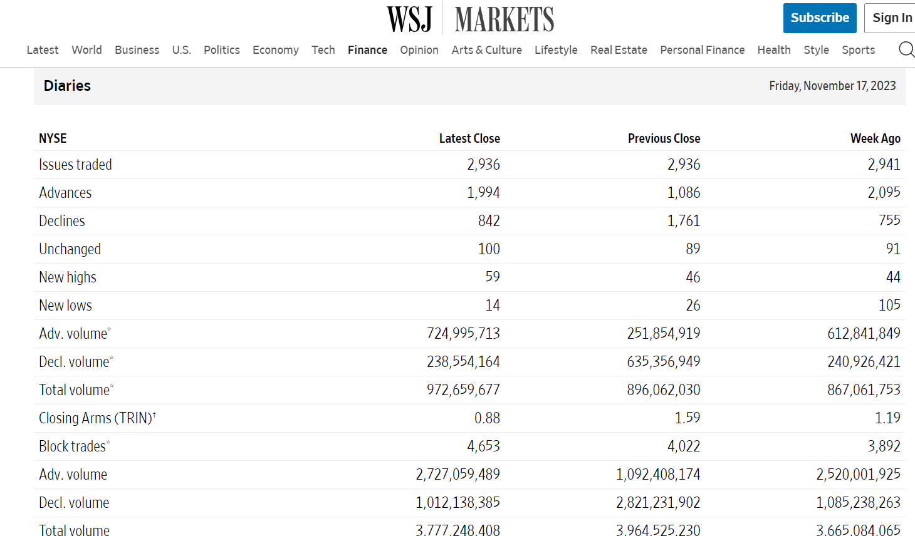Open the Style nav item
This screenshot has width=915, height=536.
click(x=817, y=50)
